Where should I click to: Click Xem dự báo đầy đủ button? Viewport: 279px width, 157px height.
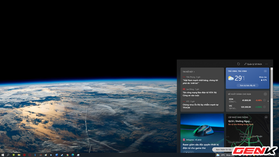pos(248,85)
